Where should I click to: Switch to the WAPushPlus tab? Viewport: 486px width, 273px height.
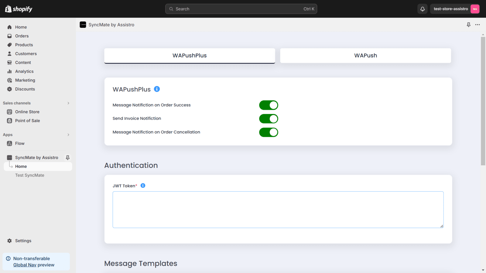point(189,56)
